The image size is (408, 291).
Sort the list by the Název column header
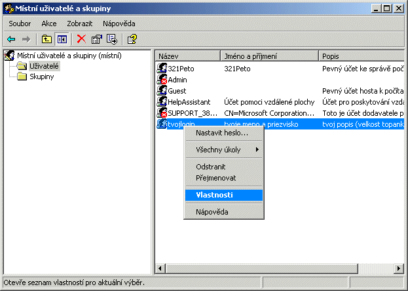point(187,56)
